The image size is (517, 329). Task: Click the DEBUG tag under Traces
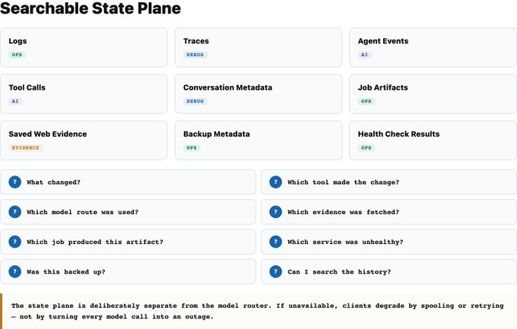pyautogui.click(x=195, y=55)
